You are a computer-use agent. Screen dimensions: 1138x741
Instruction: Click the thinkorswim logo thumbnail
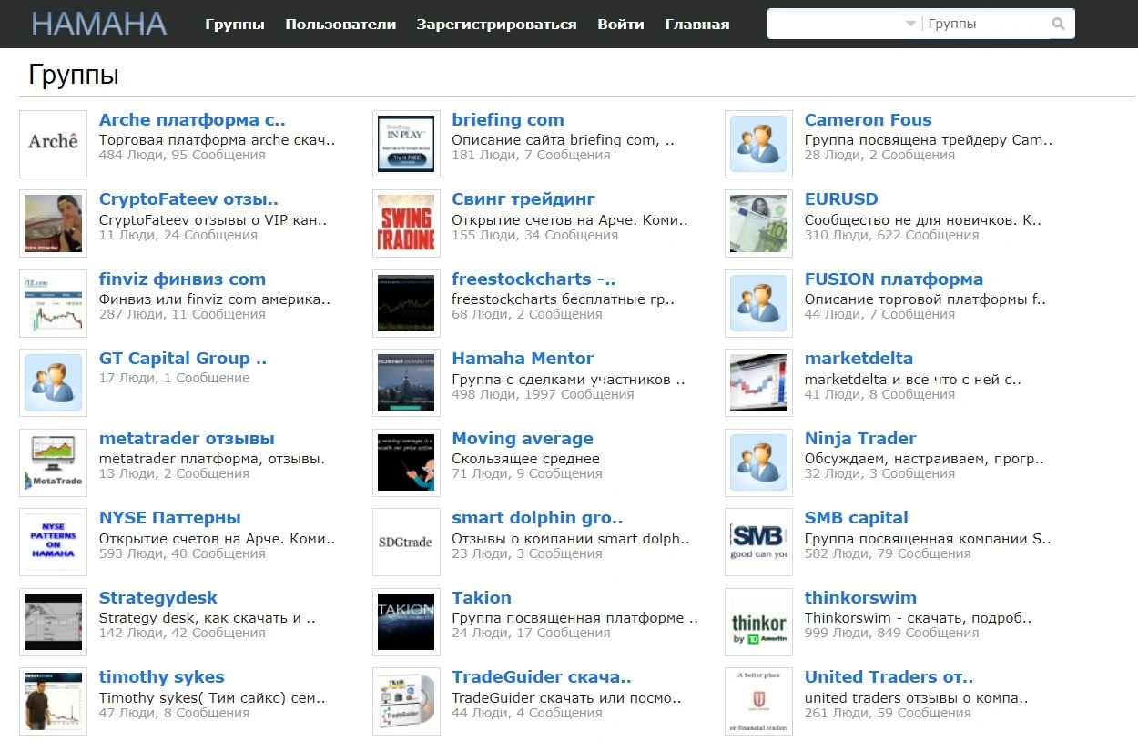[x=758, y=622]
